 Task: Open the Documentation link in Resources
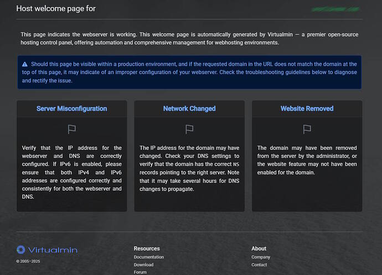tap(148, 257)
